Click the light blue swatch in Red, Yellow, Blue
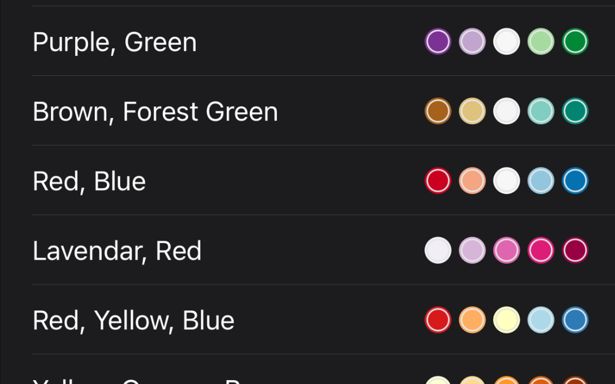This screenshot has height=384, width=615. pyautogui.click(x=541, y=320)
